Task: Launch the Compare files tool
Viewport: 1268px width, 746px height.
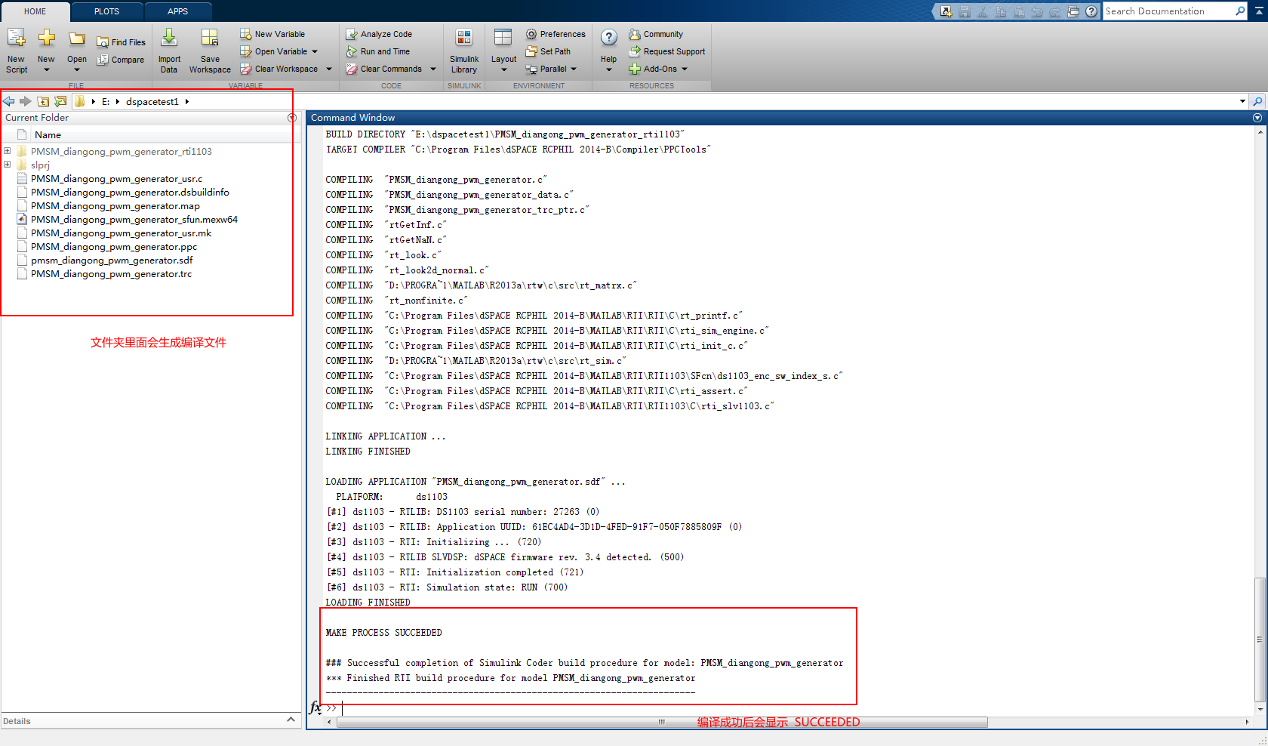Action: [x=121, y=59]
